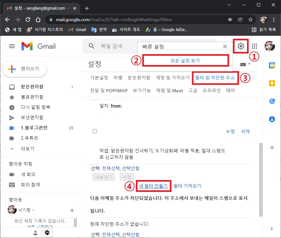
Task: Open the main hamburger menu
Action: click(x=12, y=46)
